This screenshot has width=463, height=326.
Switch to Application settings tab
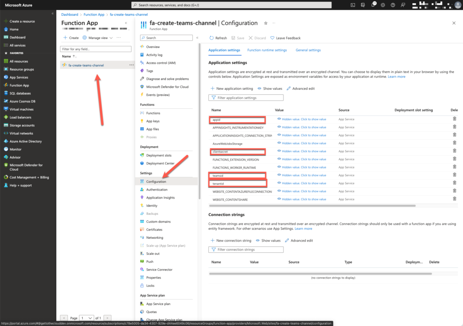click(224, 50)
